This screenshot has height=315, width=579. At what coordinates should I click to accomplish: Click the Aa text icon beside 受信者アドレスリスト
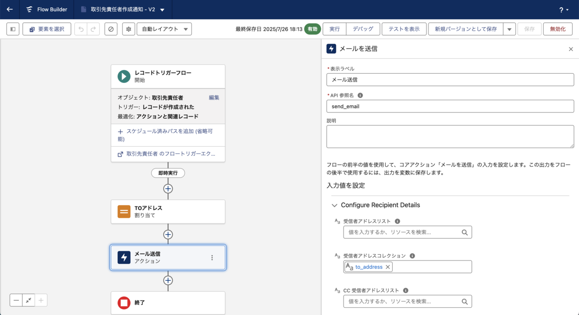click(337, 221)
